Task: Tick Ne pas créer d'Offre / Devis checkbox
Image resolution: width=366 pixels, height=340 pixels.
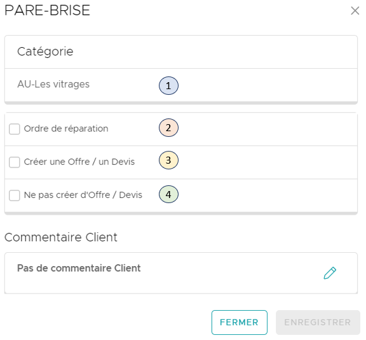Action: pos(14,195)
